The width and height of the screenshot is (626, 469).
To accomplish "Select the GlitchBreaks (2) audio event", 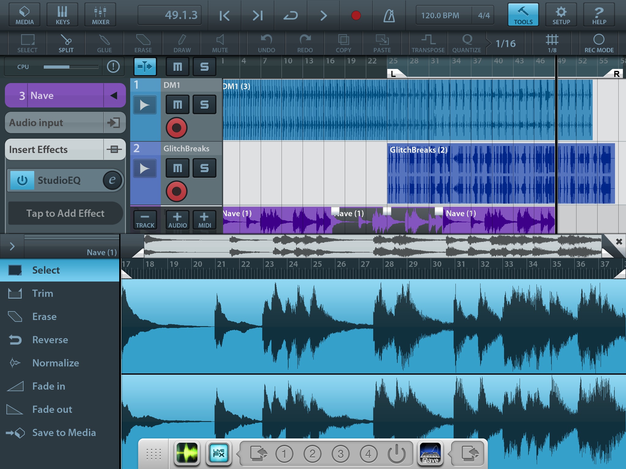I will pos(501,173).
